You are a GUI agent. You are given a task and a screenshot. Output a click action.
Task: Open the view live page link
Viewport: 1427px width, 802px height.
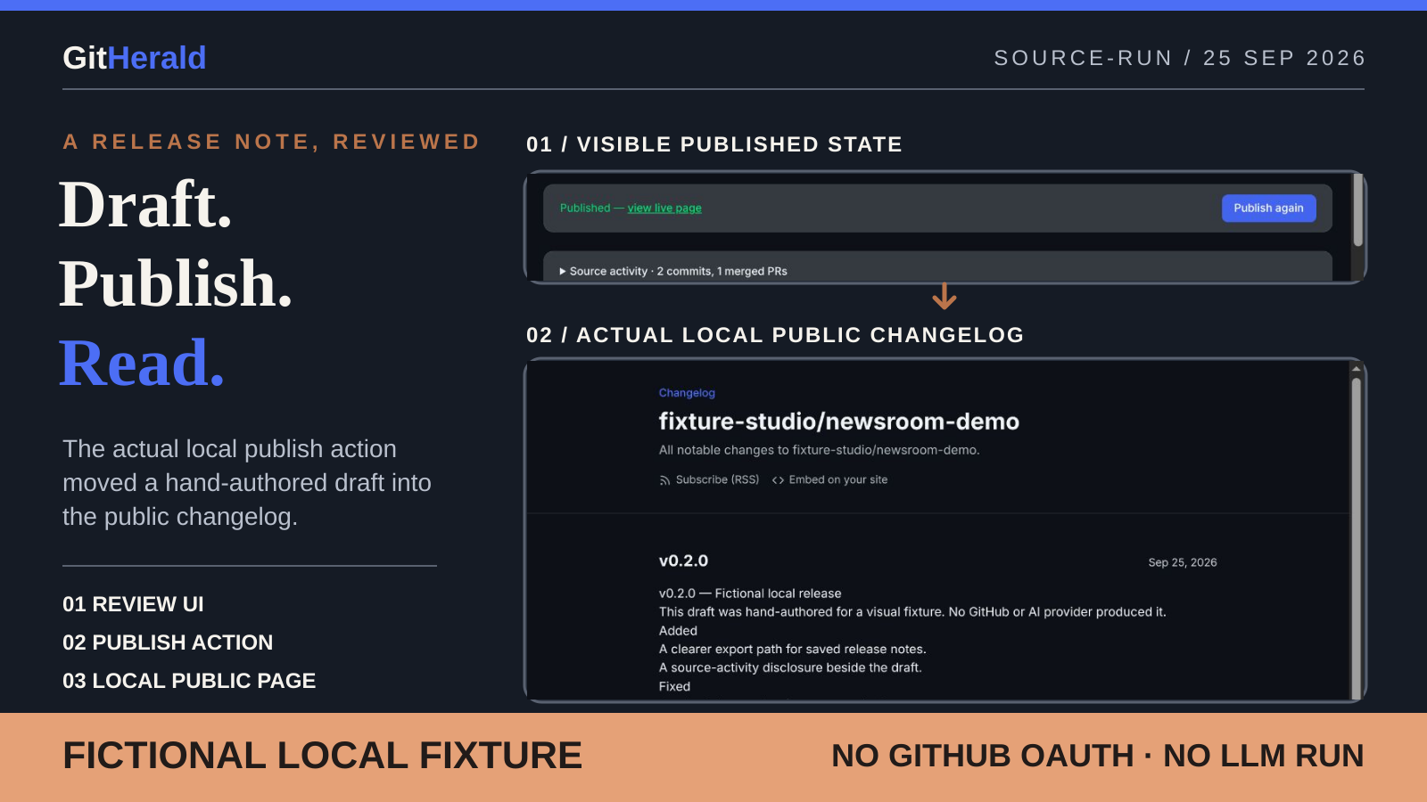pos(664,209)
